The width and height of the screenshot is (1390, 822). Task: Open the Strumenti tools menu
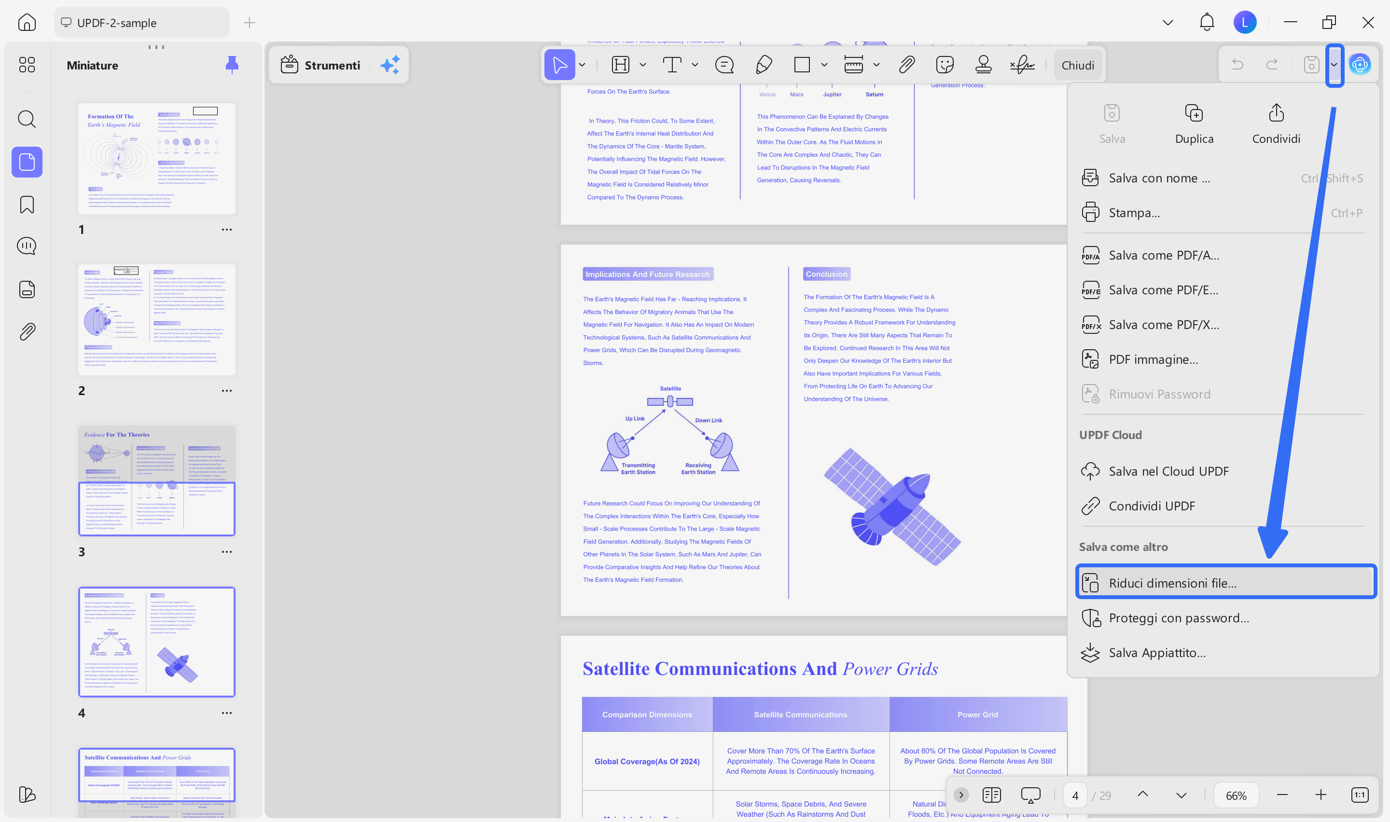click(x=320, y=65)
